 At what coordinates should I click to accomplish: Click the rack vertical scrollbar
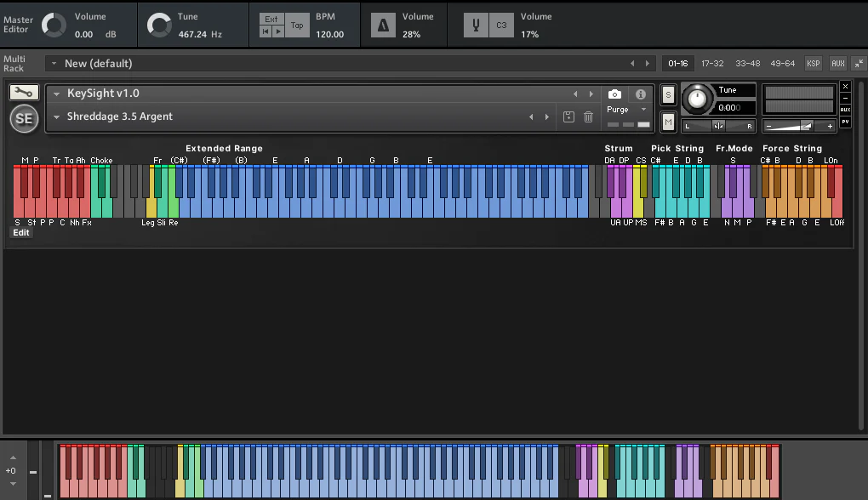(861, 256)
